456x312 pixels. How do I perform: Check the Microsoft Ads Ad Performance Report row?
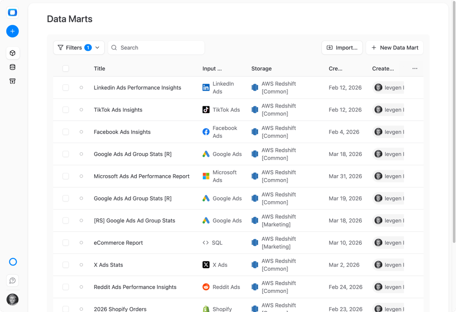[x=66, y=176]
